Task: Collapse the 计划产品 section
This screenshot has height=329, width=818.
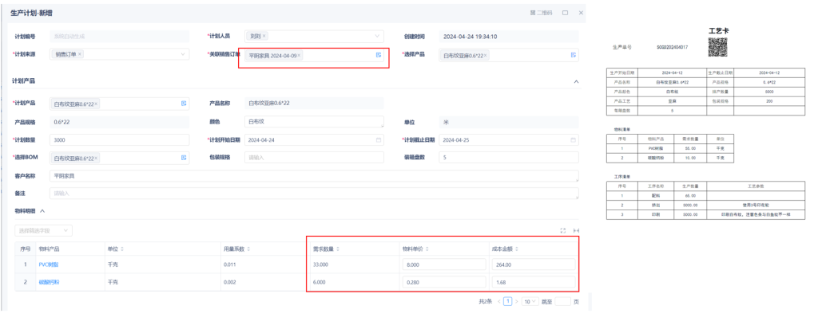Action: coord(577,81)
